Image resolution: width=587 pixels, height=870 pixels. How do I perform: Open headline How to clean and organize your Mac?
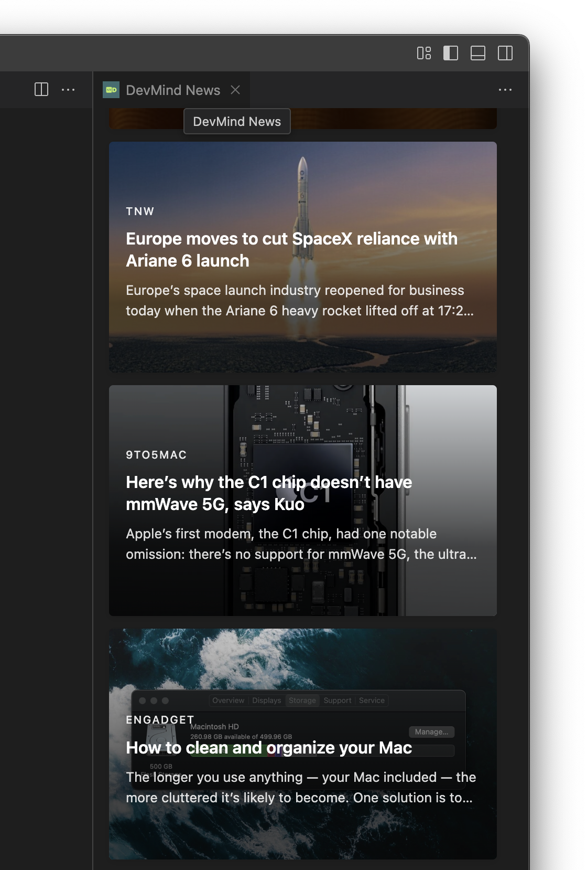pyautogui.click(x=269, y=748)
